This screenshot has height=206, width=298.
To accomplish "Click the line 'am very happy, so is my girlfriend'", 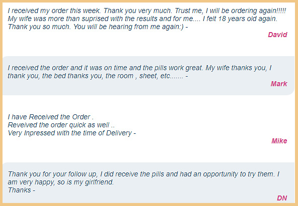I will click(61, 182).
